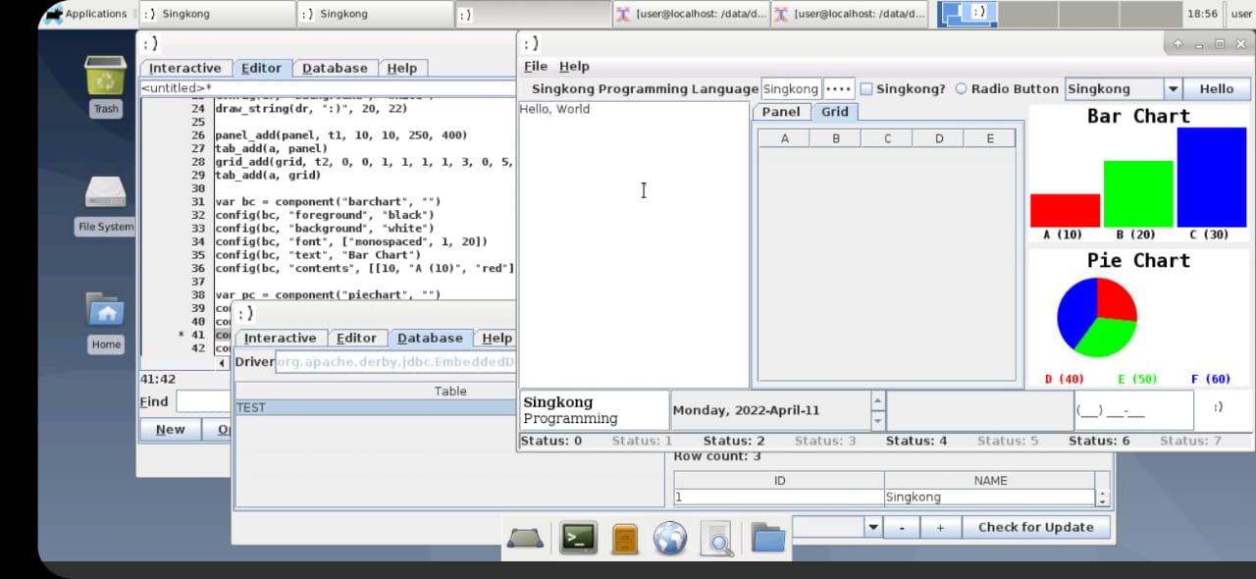This screenshot has height=579, width=1256.
Task: Open the blue folder dock icon
Action: click(x=768, y=538)
